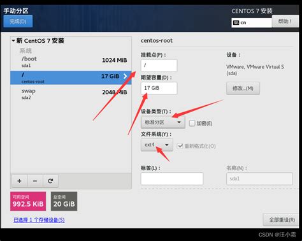Click the centos-root heading in details pane
The height and width of the screenshot is (241, 302).
(x=157, y=41)
